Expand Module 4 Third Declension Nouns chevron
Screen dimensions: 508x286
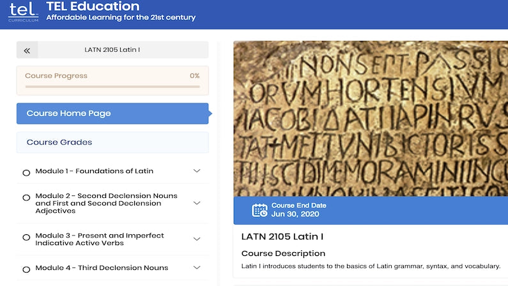coord(197,267)
